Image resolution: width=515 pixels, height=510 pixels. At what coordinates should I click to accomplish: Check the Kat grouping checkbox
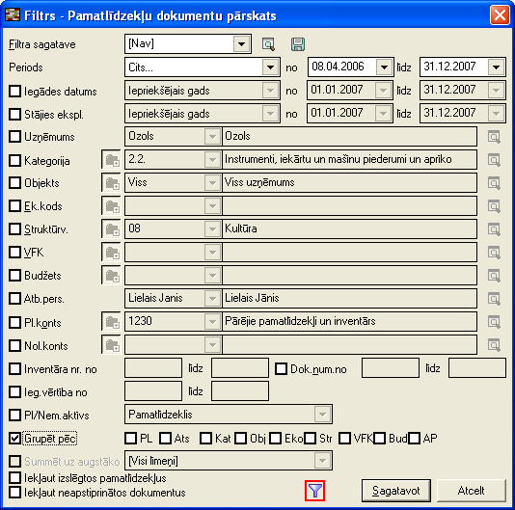tap(206, 438)
